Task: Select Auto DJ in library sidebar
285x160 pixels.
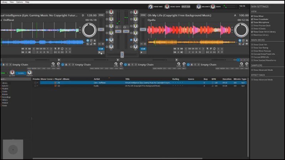Action: pyautogui.click(x=5, y=86)
